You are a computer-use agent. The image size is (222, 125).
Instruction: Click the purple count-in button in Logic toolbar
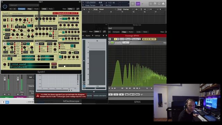138,4
